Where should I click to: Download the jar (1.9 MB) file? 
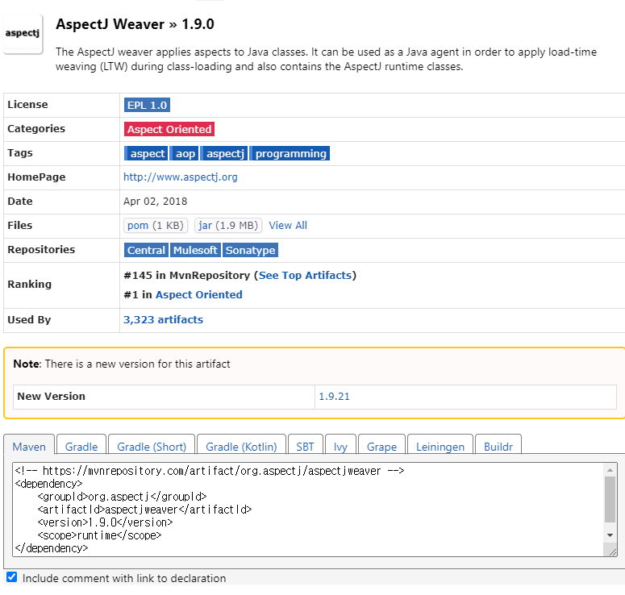pos(228,226)
